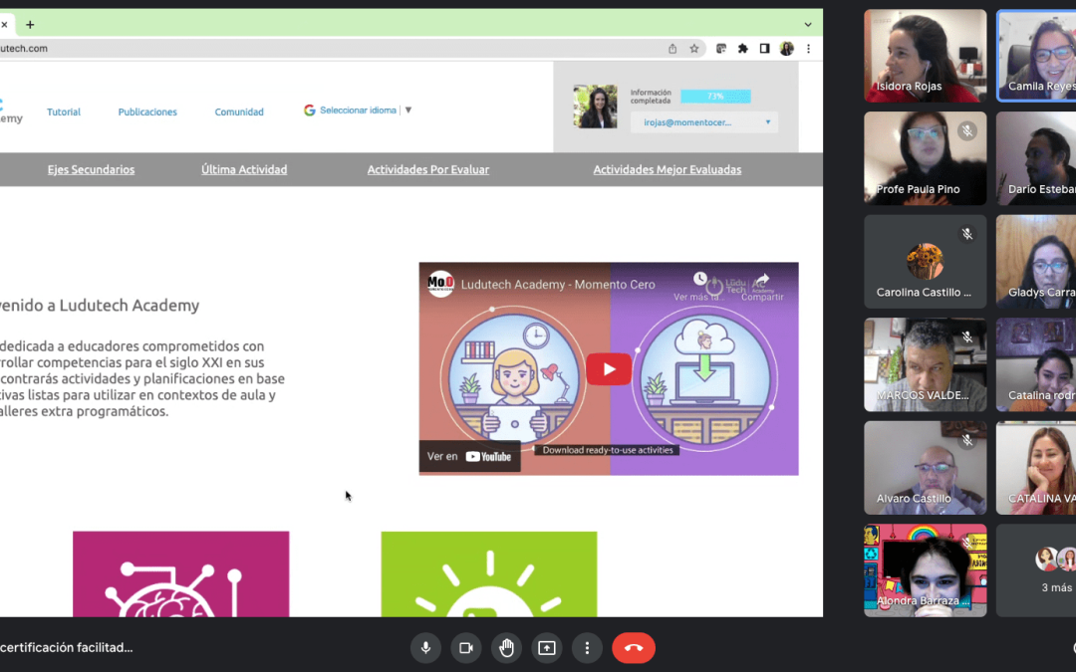The image size is (1076, 672).
Task: Click the magenta brain circuit tile
Action: click(x=181, y=574)
